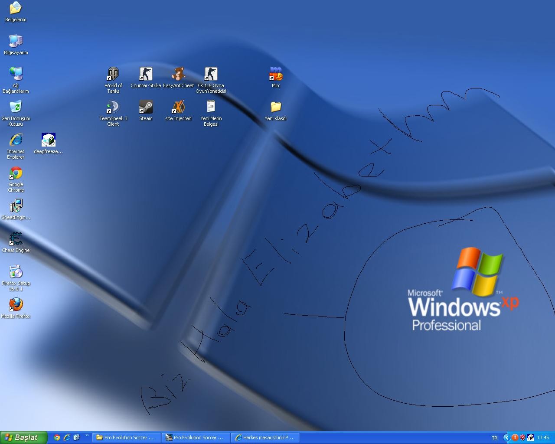The height and width of the screenshot is (444, 555).
Task: Select the Steam desktop icon
Action: 146,107
